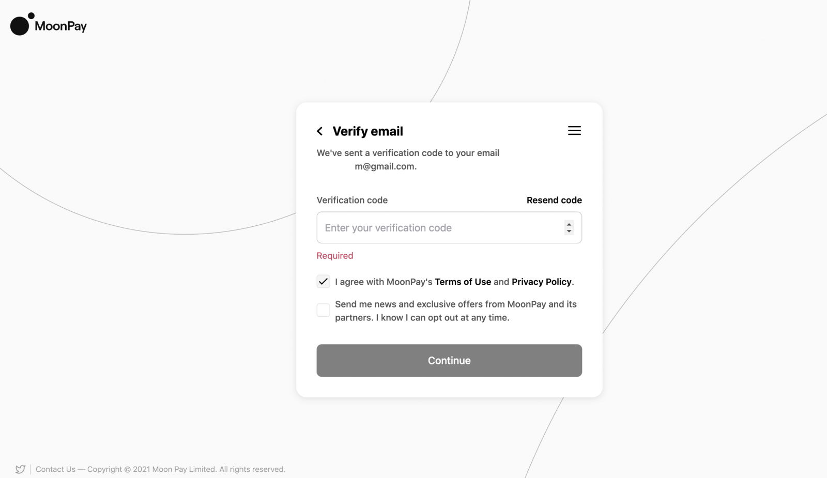Open the Terms of Use link
Screen dimensions: 827x478
[x=463, y=282]
